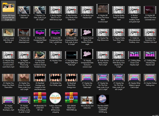The height and width of the screenshot is (116, 159).
Task: Select 8. HAylee BN Unexpected Meet Full.mp4 icon
Action: tap(40, 32)
